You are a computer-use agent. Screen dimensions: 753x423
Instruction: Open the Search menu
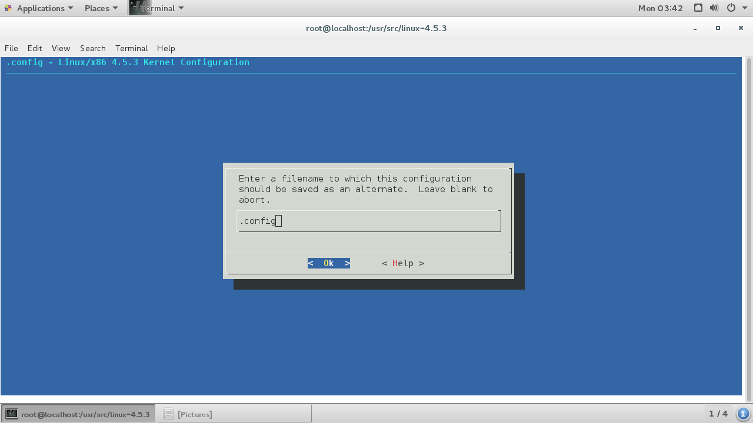(x=93, y=48)
